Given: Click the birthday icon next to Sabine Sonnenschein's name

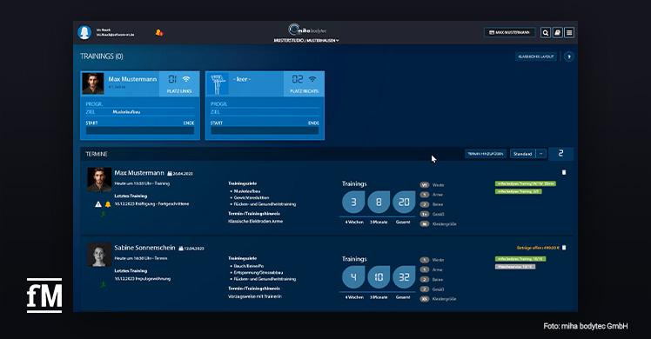Looking at the screenshot, I should pyautogui.click(x=181, y=249).
